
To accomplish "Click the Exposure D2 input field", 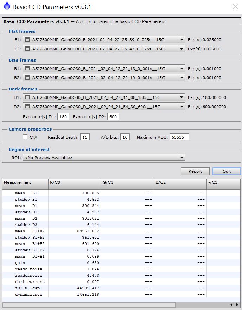I will (113, 116).
